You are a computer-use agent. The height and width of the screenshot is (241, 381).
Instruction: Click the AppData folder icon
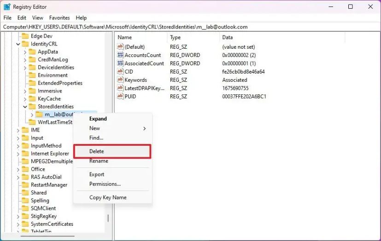tap(32, 52)
